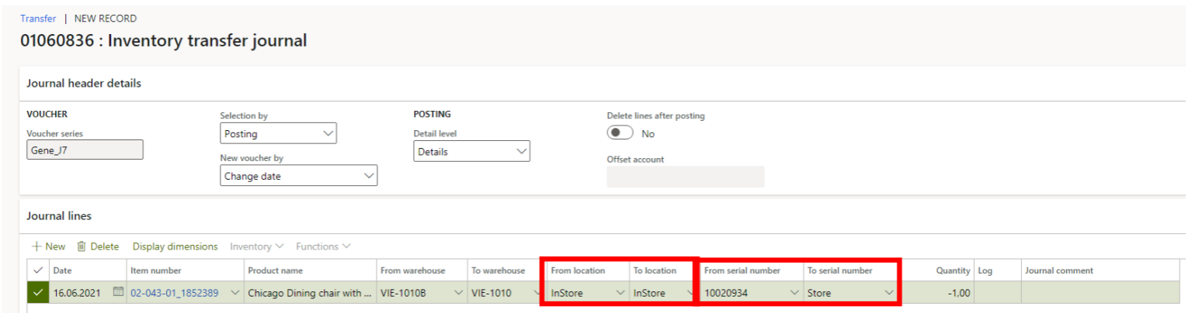Click the Offset account field

[x=685, y=177]
